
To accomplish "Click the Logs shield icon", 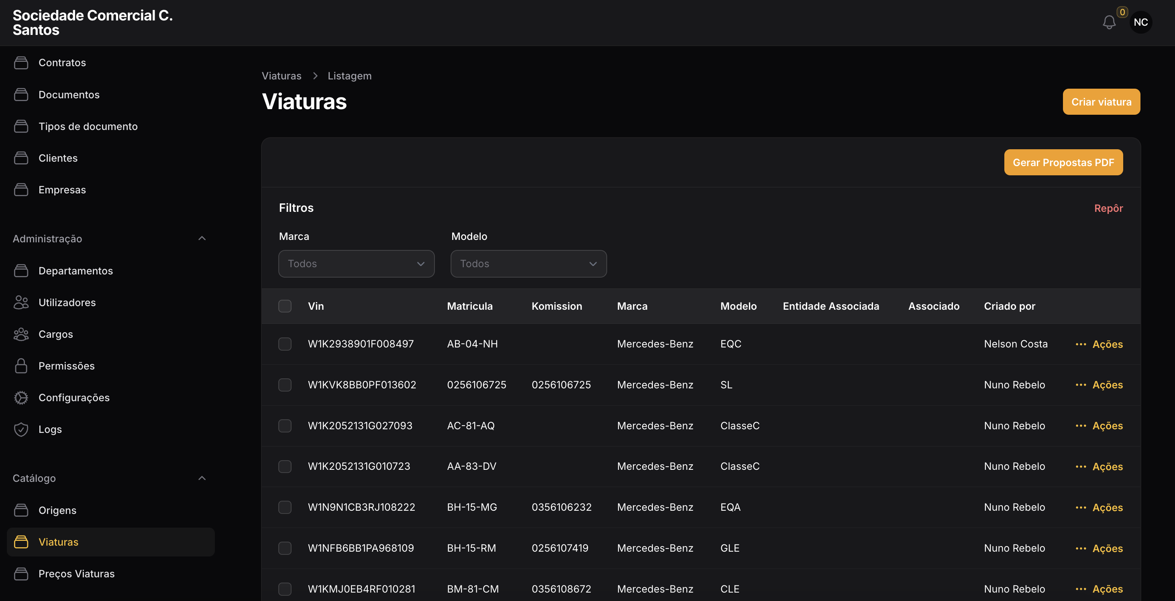I will [x=21, y=429].
